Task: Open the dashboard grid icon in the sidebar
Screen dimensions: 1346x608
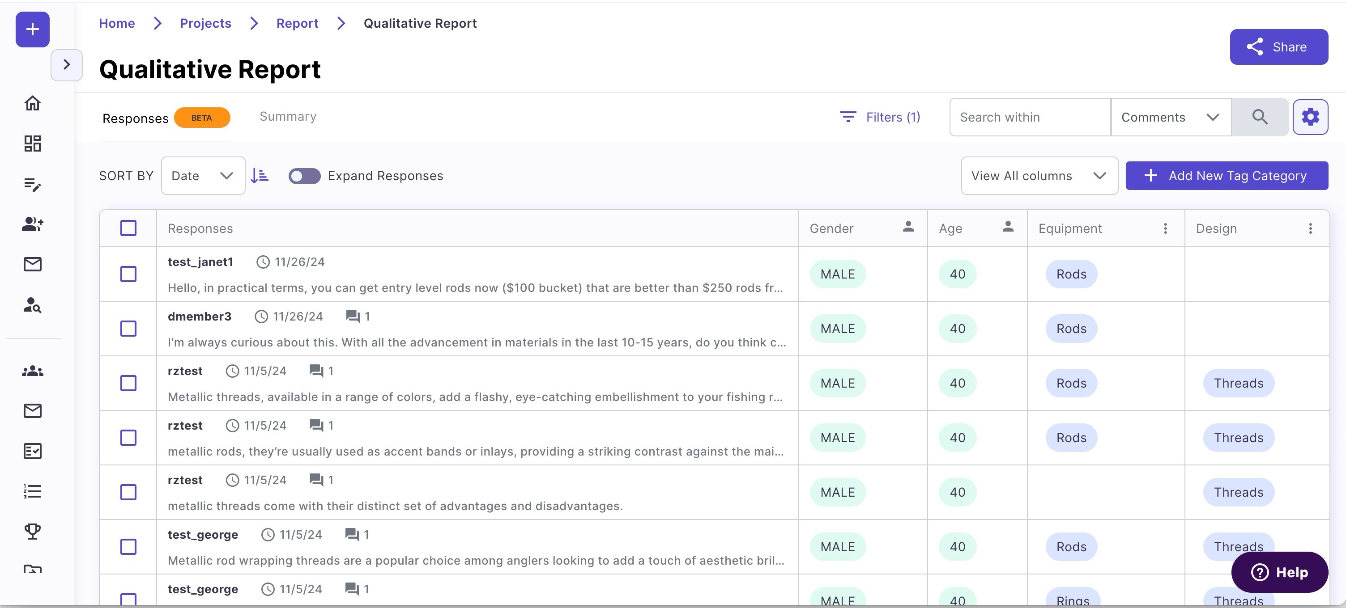Action: [x=32, y=144]
